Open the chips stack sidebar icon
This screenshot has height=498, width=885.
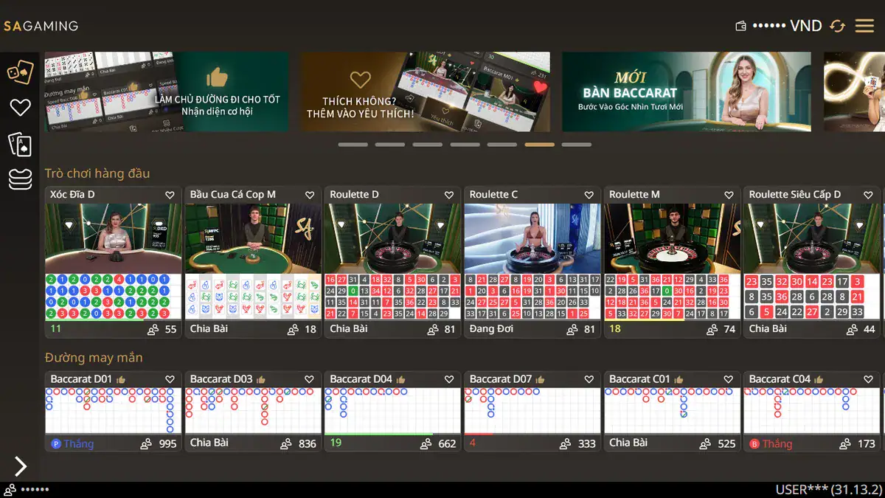(20, 179)
